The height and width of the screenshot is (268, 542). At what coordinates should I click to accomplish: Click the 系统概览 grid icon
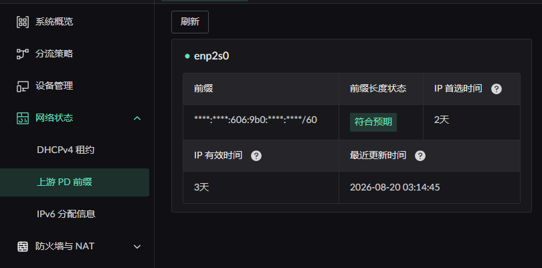[23, 22]
